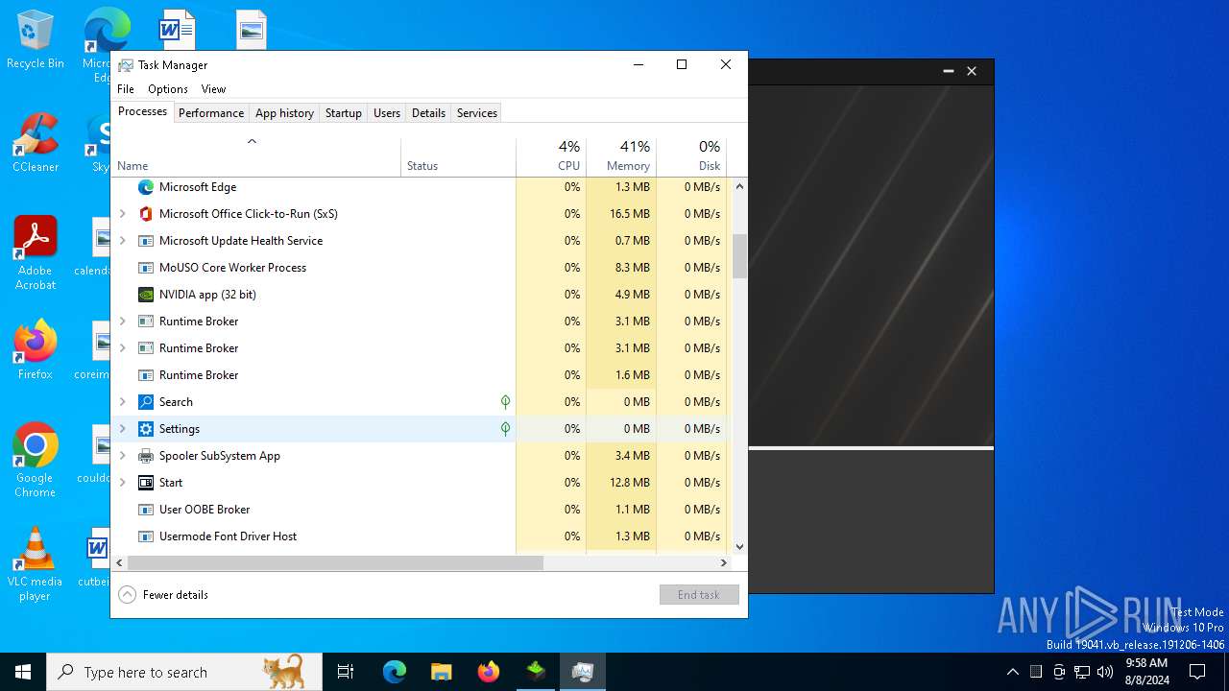1229x691 pixels.
Task: Open the Options menu
Action: pyautogui.click(x=168, y=89)
